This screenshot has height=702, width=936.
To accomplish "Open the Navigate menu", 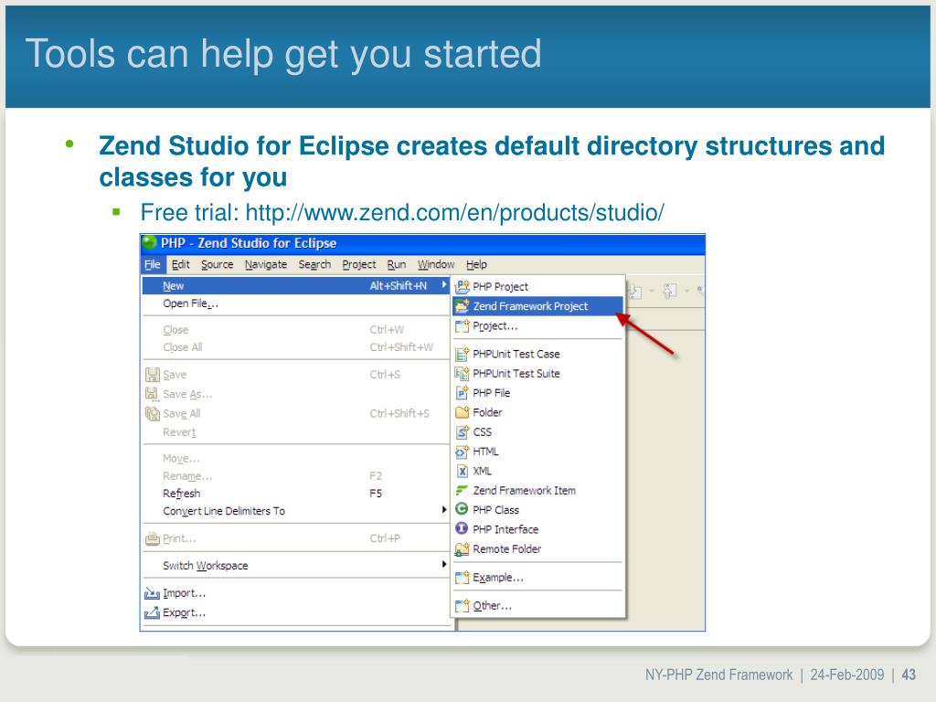I will pyautogui.click(x=266, y=264).
